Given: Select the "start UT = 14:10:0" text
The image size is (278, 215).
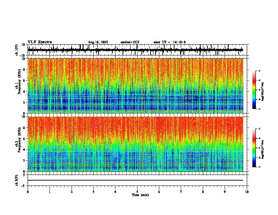Looking at the screenshot, I should pos(170,42).
